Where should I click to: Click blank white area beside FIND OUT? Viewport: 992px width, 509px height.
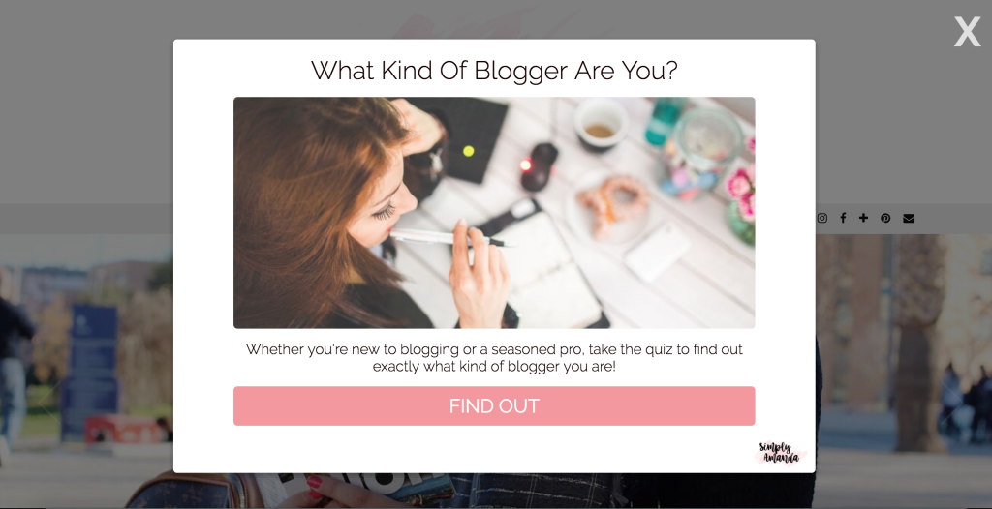(203, 405)
